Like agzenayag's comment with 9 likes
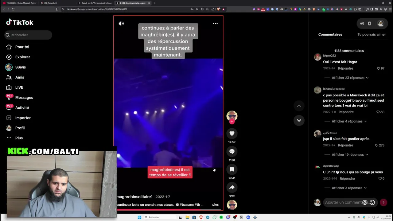This screenshot has height=221, width=393. (x=380, y=178)
